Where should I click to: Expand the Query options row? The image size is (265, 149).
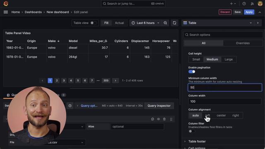(87, 106)
